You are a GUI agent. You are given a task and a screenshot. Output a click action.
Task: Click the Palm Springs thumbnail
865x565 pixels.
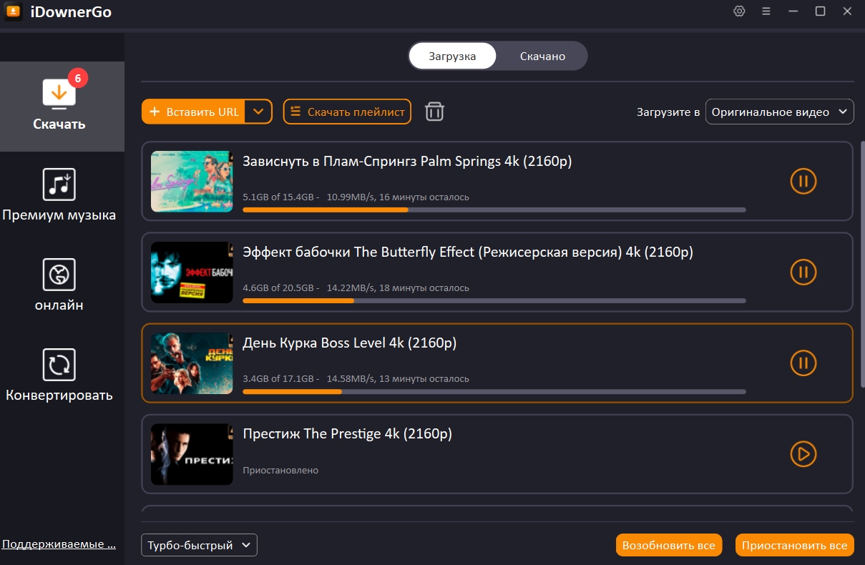[x=192, y=182]
